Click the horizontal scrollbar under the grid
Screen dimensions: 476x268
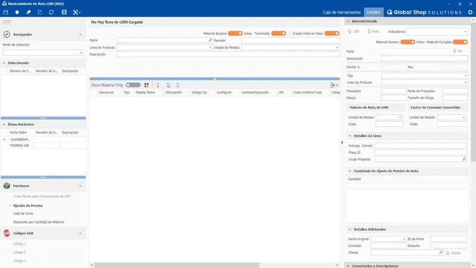[177, 265]
